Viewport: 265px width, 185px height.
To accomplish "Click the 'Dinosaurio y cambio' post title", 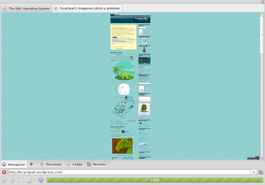I will coord(116,52).
